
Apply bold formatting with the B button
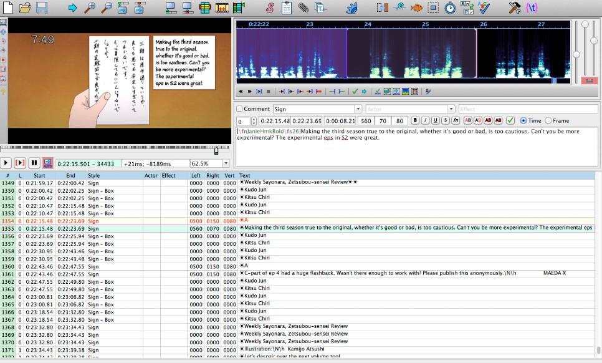(416, 120)
